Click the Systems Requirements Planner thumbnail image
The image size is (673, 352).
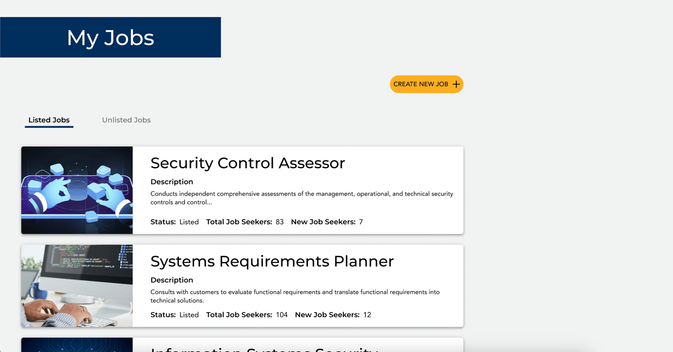click(77, 286)
